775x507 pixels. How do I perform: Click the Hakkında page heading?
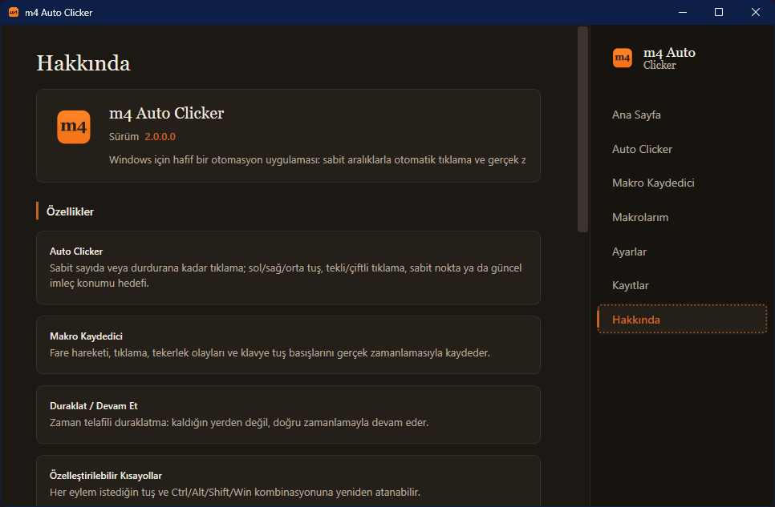83,63
